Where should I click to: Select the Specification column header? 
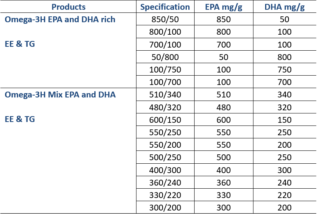pos(165,7)
